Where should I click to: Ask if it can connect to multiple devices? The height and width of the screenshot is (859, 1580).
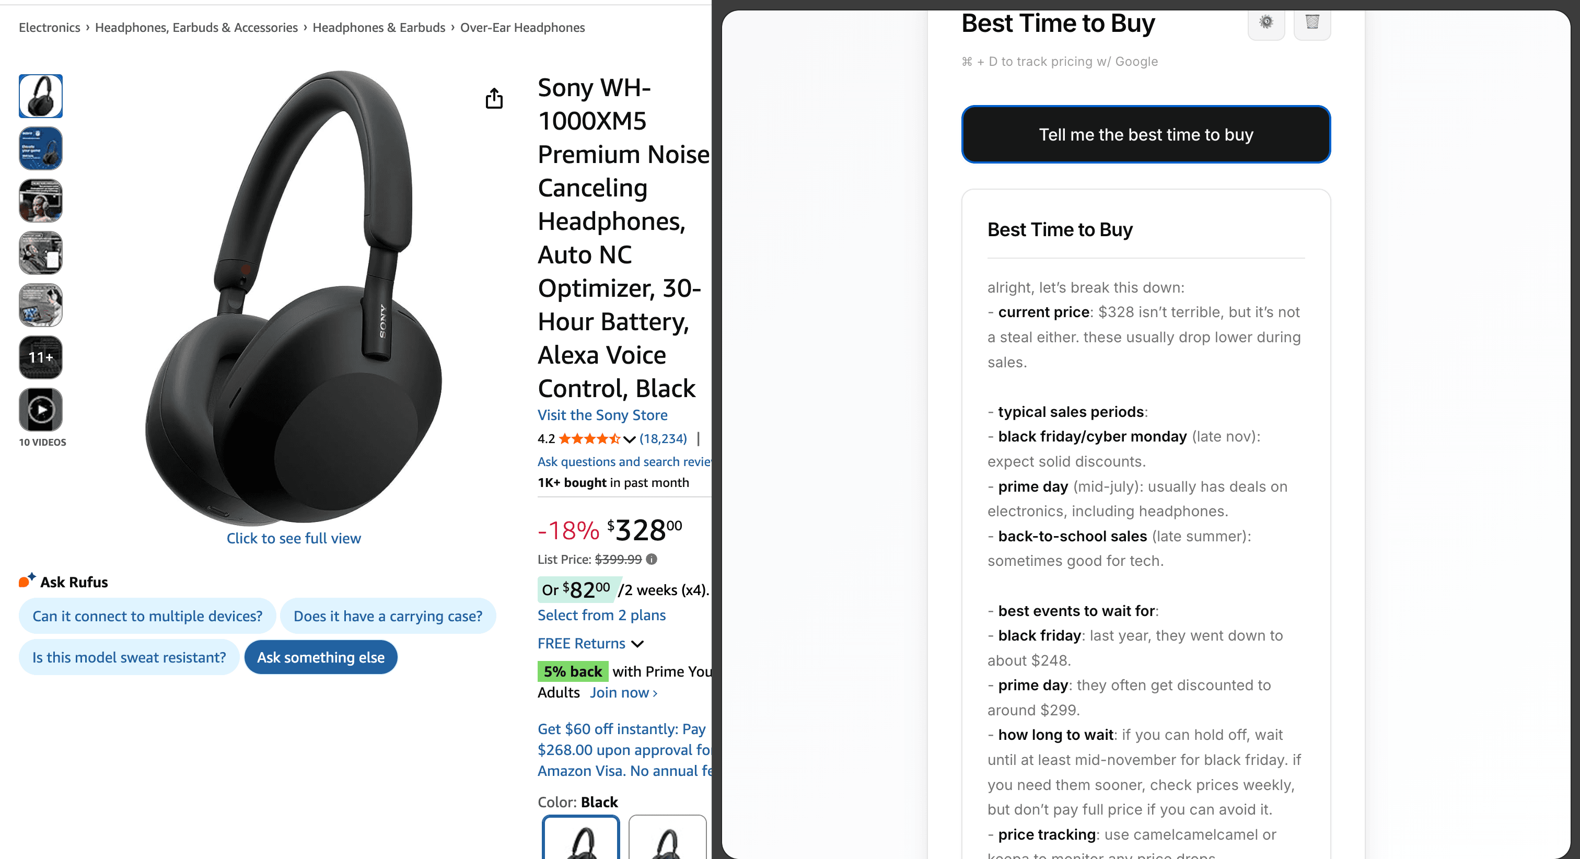[x=147, y=616]
